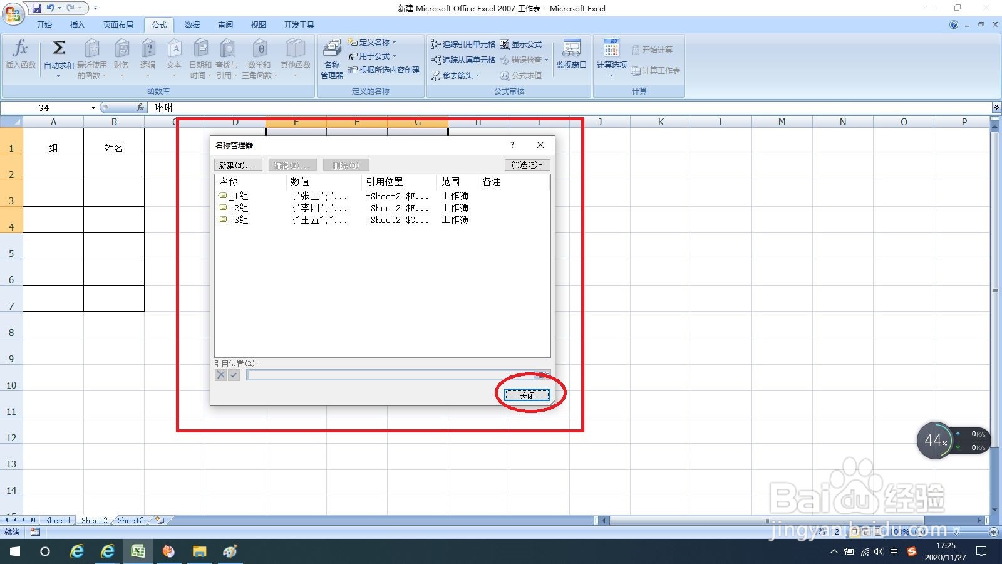Viewport: 1002px width, 564px height.
Task: Switch to the Review (审阅) ribbon tab
Action: [225, 25]
